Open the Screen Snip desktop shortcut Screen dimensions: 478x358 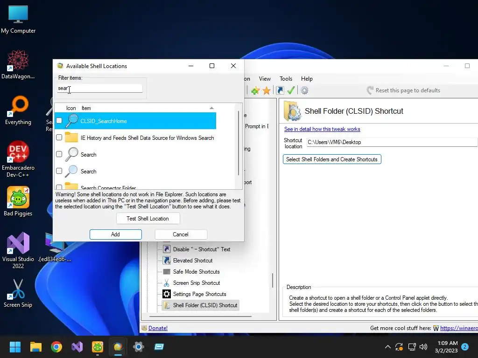(18, 293)
